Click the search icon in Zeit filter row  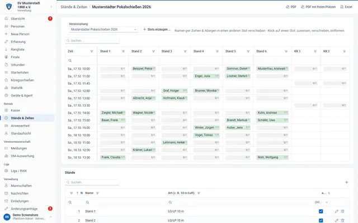(70, 61)
